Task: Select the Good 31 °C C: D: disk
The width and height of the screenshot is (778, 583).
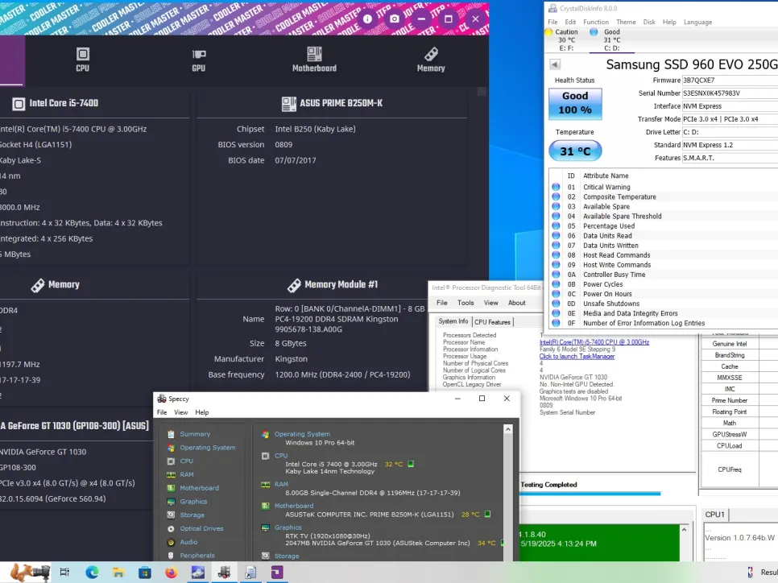Action: click(611, 39)
